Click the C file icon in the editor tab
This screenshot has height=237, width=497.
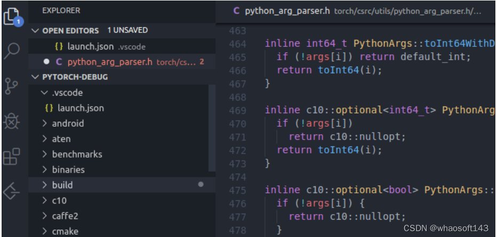click(236, 11)
